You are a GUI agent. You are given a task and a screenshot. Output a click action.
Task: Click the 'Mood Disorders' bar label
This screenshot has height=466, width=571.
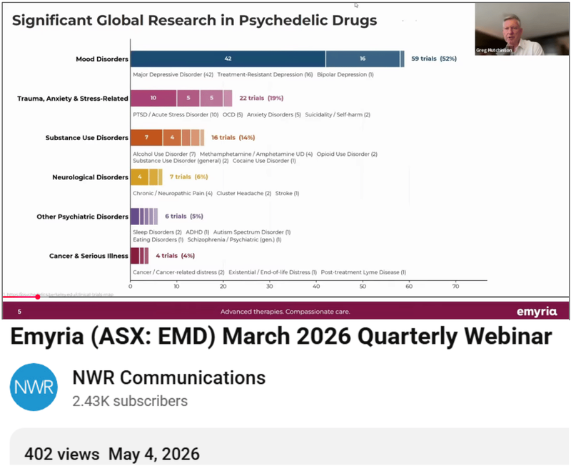pos(102,59)
